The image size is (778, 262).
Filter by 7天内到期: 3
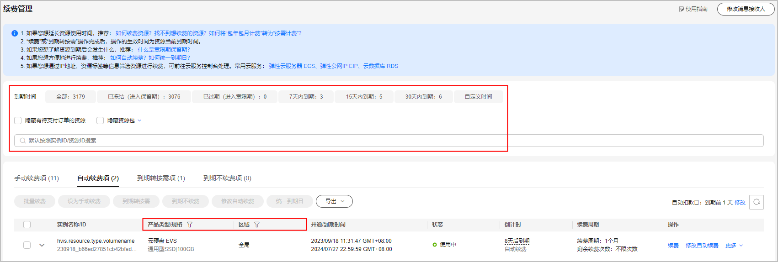click(x=306, y=97)
